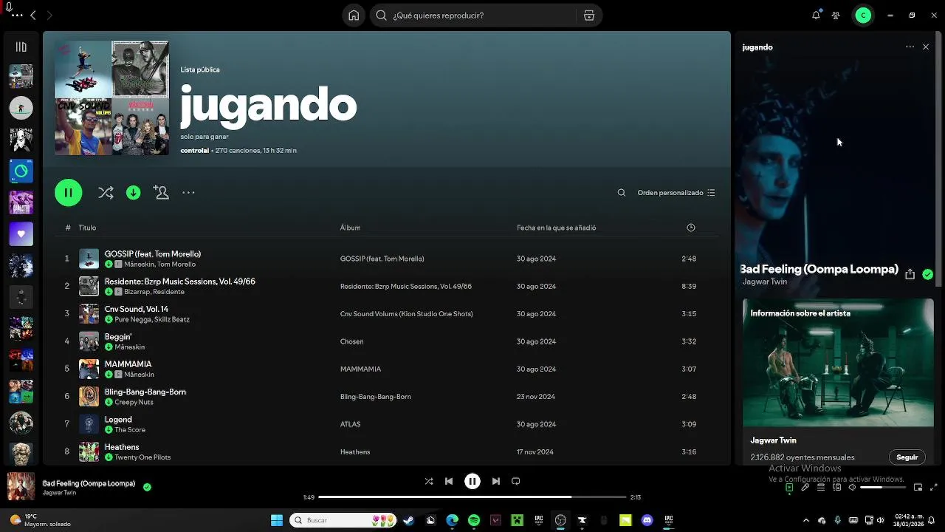Expand hidden system tray icons chevron

coord(806,520)
